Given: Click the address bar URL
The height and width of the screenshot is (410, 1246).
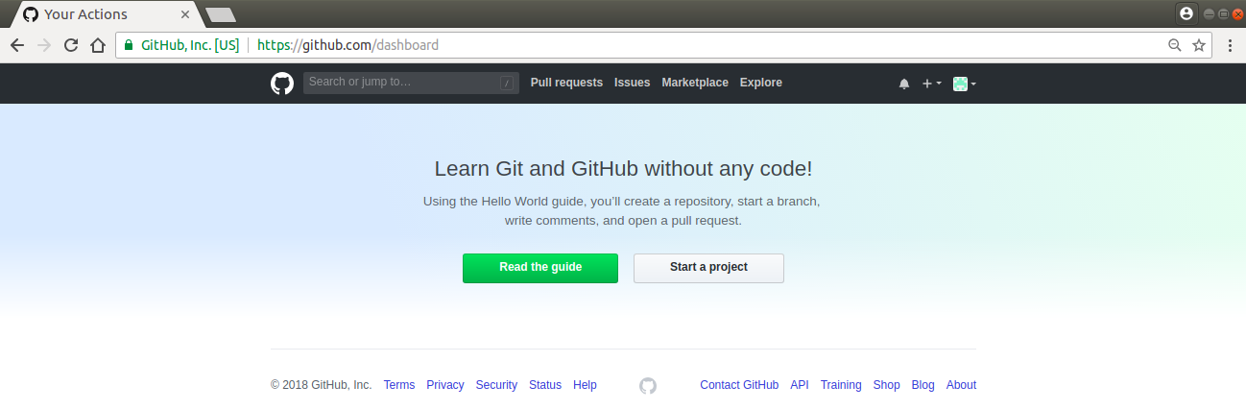Looking at the screenshot, I should [x=348, y=45].
